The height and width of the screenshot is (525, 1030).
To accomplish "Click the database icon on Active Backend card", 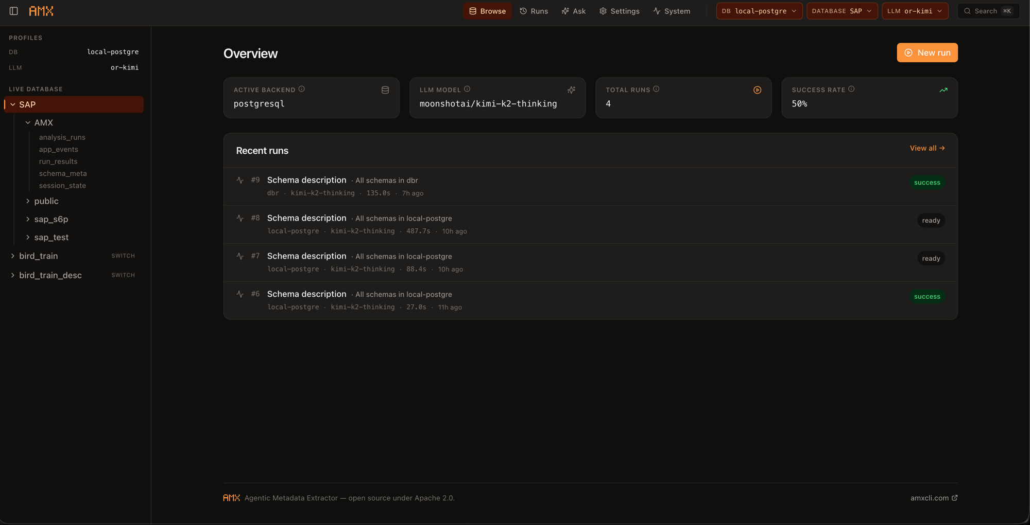I will click(x=385, y=90).
